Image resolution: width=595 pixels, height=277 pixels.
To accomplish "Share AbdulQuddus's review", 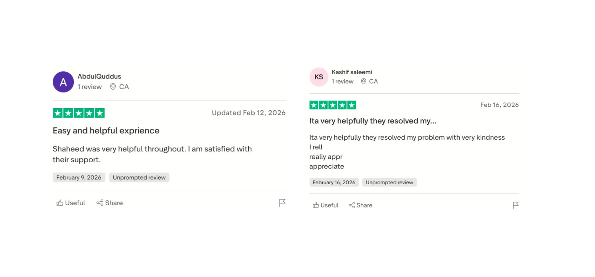I will (x=110, y=203).
